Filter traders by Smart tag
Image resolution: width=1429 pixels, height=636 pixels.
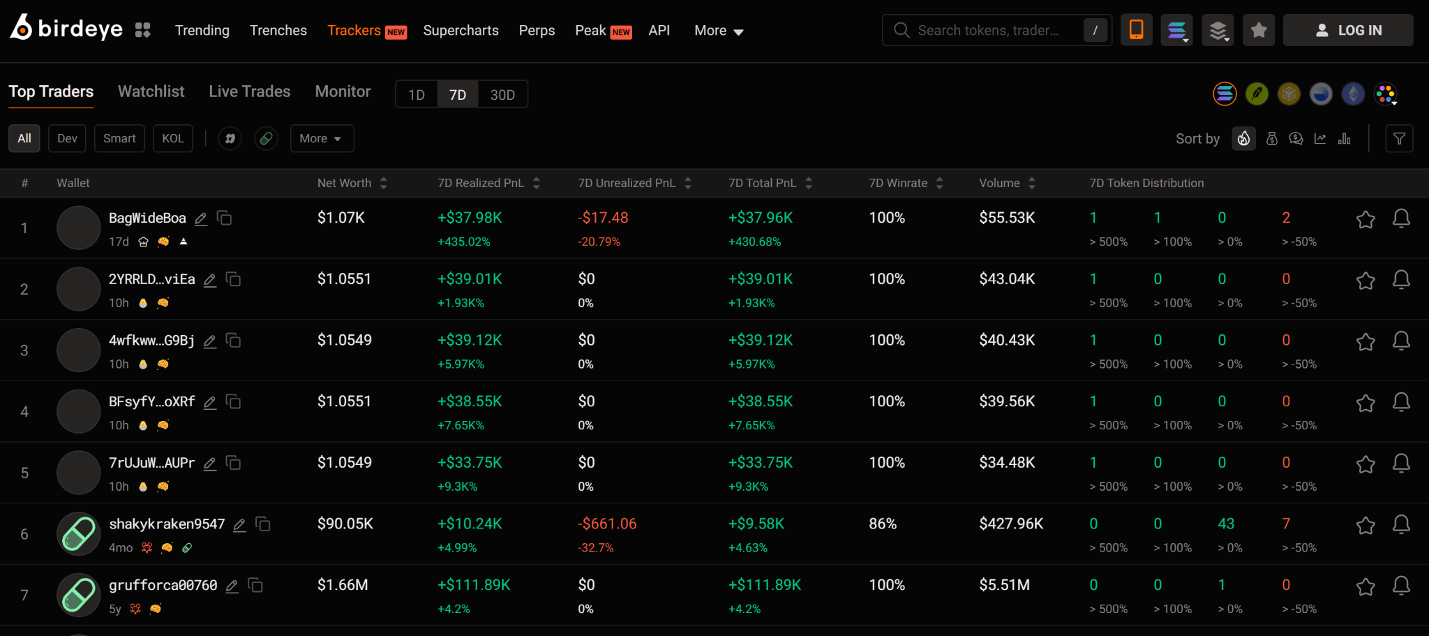(119, 138)
